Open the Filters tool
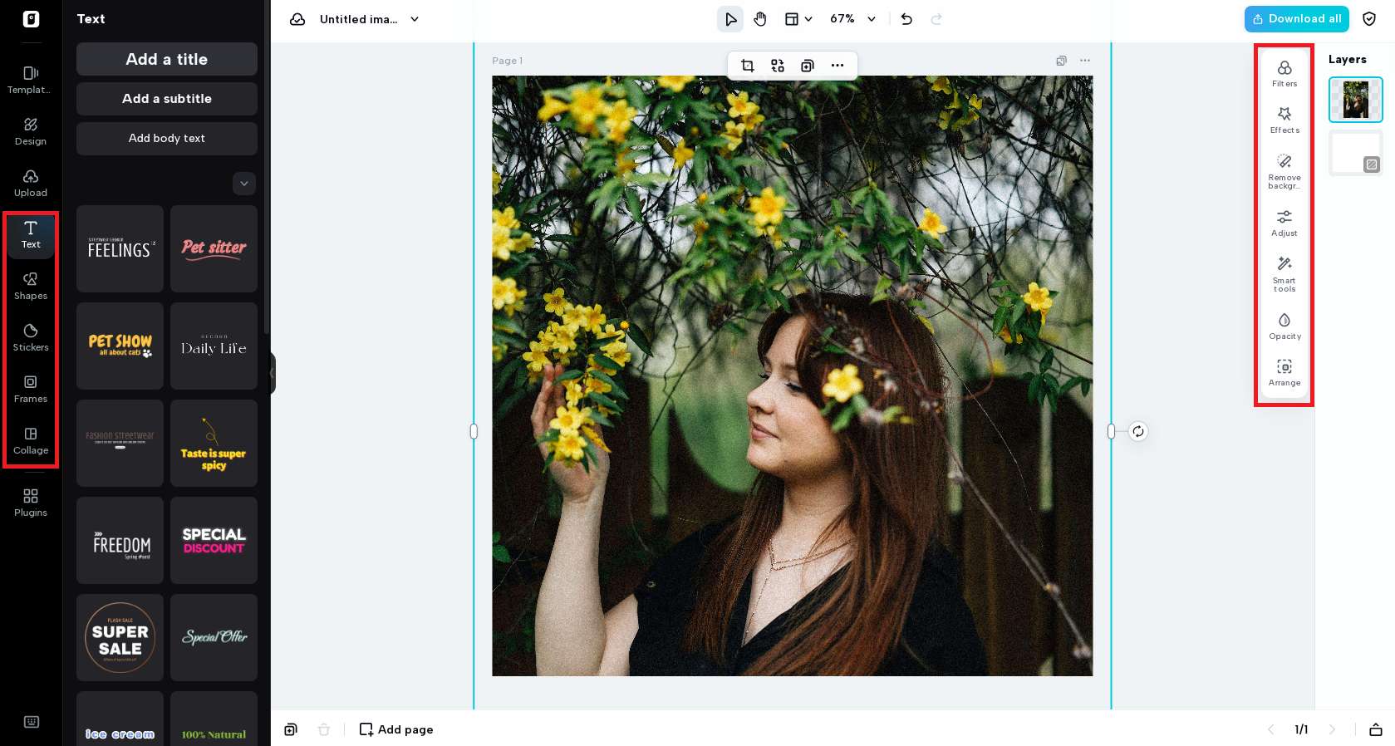Image resolution: width=1395 pixels, height=746 pixels. 1284,73
